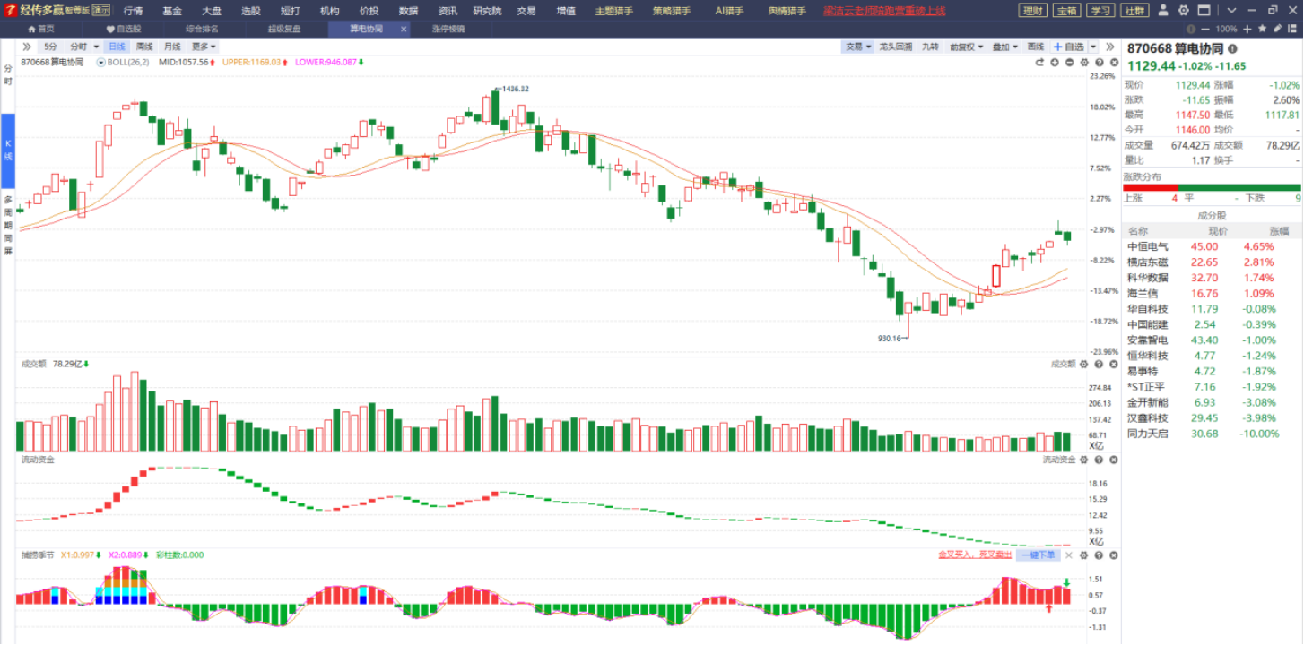Screen dimensions: 1304x645
Task: Select 中恒电气 in constituent stocks list
Action: pos(1212,246)
